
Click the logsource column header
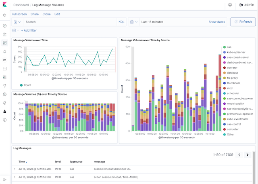click(76, 162)
